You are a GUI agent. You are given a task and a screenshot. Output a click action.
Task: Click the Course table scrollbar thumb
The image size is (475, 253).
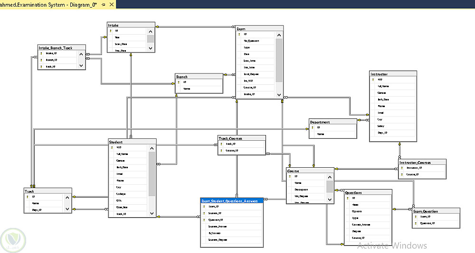[x=330, y=187]
